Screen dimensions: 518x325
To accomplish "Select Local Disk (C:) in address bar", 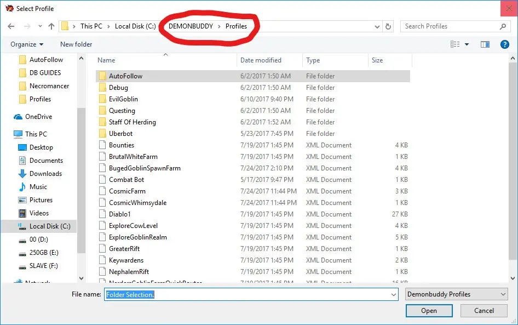I will pyautogui.click(x=135, y=26).
